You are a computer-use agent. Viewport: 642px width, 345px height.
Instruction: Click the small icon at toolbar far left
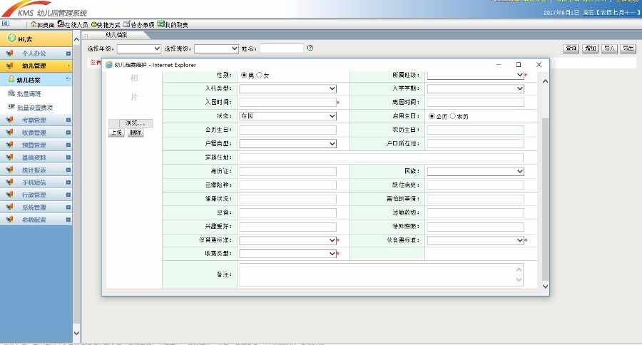pos(5,24)
